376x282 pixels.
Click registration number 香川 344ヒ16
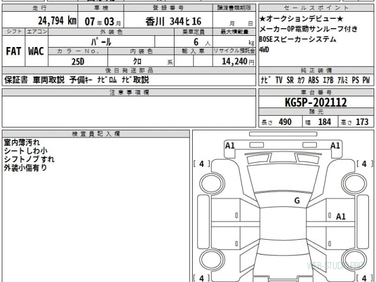pos(173,22)
